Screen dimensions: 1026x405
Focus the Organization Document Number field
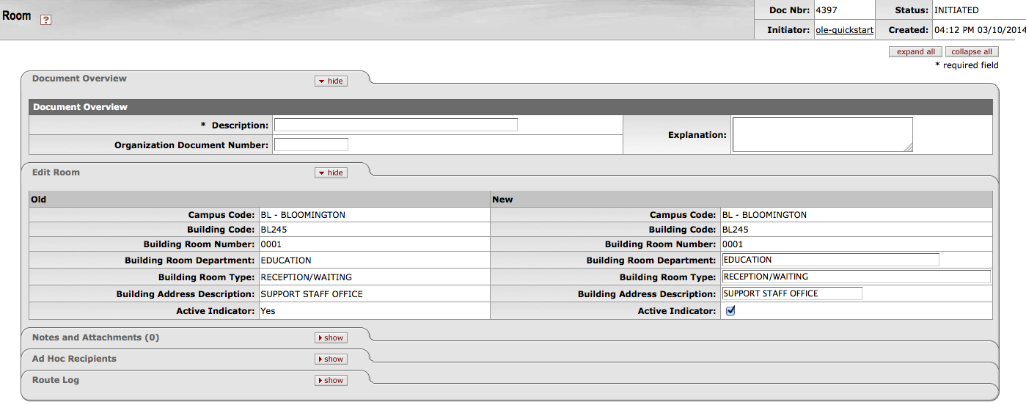pyautogui.click(x=311, y=145)
